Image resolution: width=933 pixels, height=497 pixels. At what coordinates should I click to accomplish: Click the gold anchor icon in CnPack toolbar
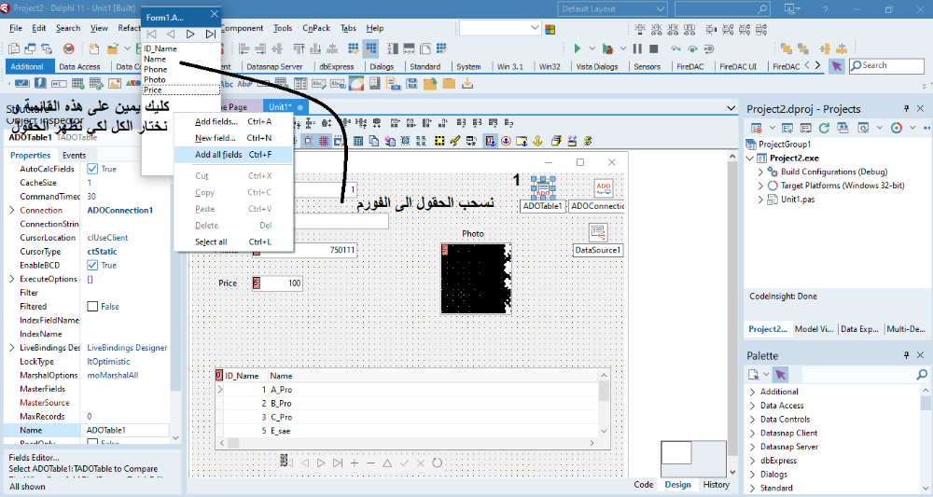pyautogui.click(x=537, y=141)
